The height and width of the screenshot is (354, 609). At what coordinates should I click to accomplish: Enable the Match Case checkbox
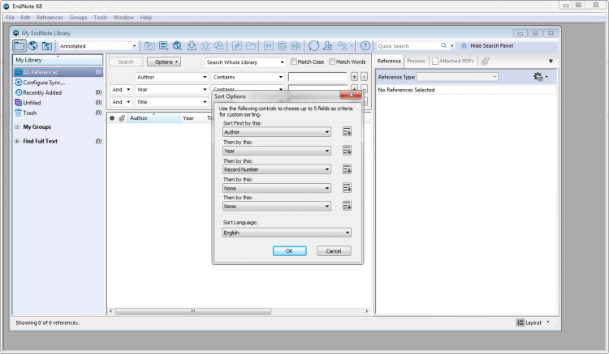[294, 62]
